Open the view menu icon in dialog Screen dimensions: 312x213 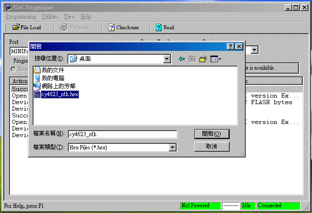pyautogui.click(x=216, y=59)
